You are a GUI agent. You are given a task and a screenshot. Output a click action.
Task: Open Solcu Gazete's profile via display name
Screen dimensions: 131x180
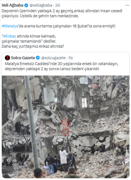[23, 58]
